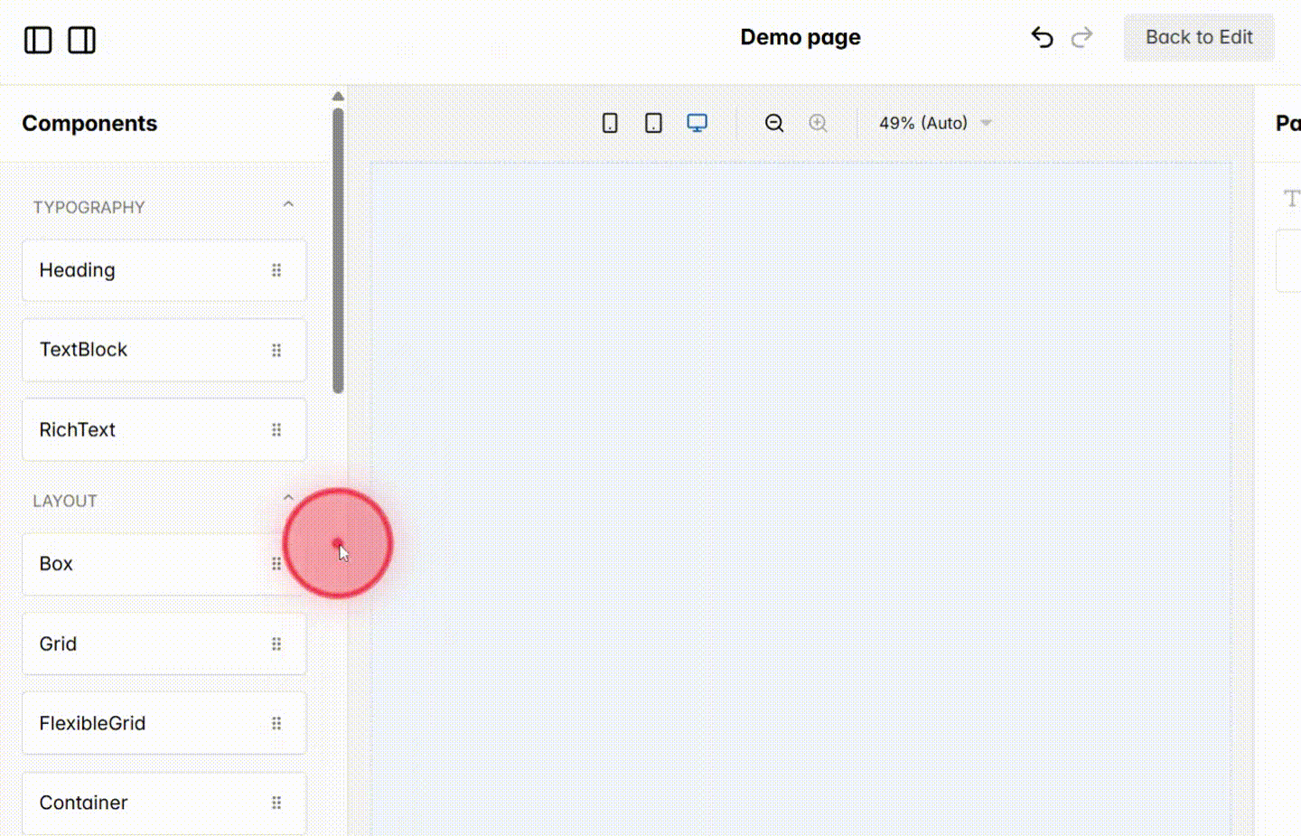This screenshot has width=1301, height=836.
Task: Select the desktop preview icon
Action: coord(697,122)
